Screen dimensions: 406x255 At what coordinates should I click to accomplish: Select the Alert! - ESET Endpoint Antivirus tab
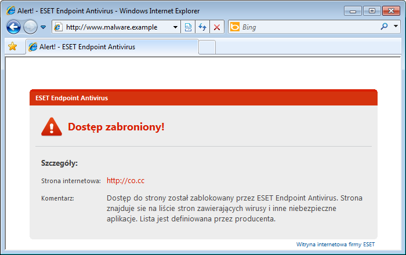coord(112,47)
